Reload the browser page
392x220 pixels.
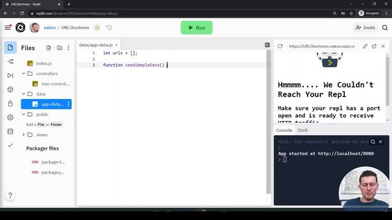pyautogui.click(x=22, y=13)
